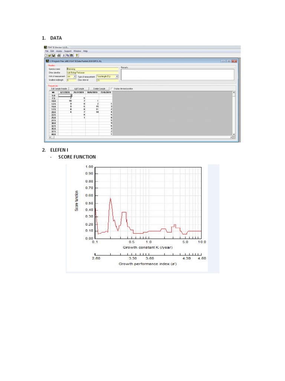Image resolution: width=285 pixels, height=381 pixels.
Task: Select the 10/8/2019 column header
Action: (92, 93)
